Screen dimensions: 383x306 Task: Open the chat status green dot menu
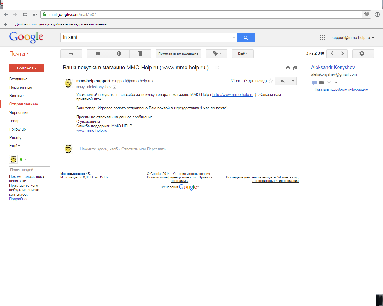click(x=23, y=160)
